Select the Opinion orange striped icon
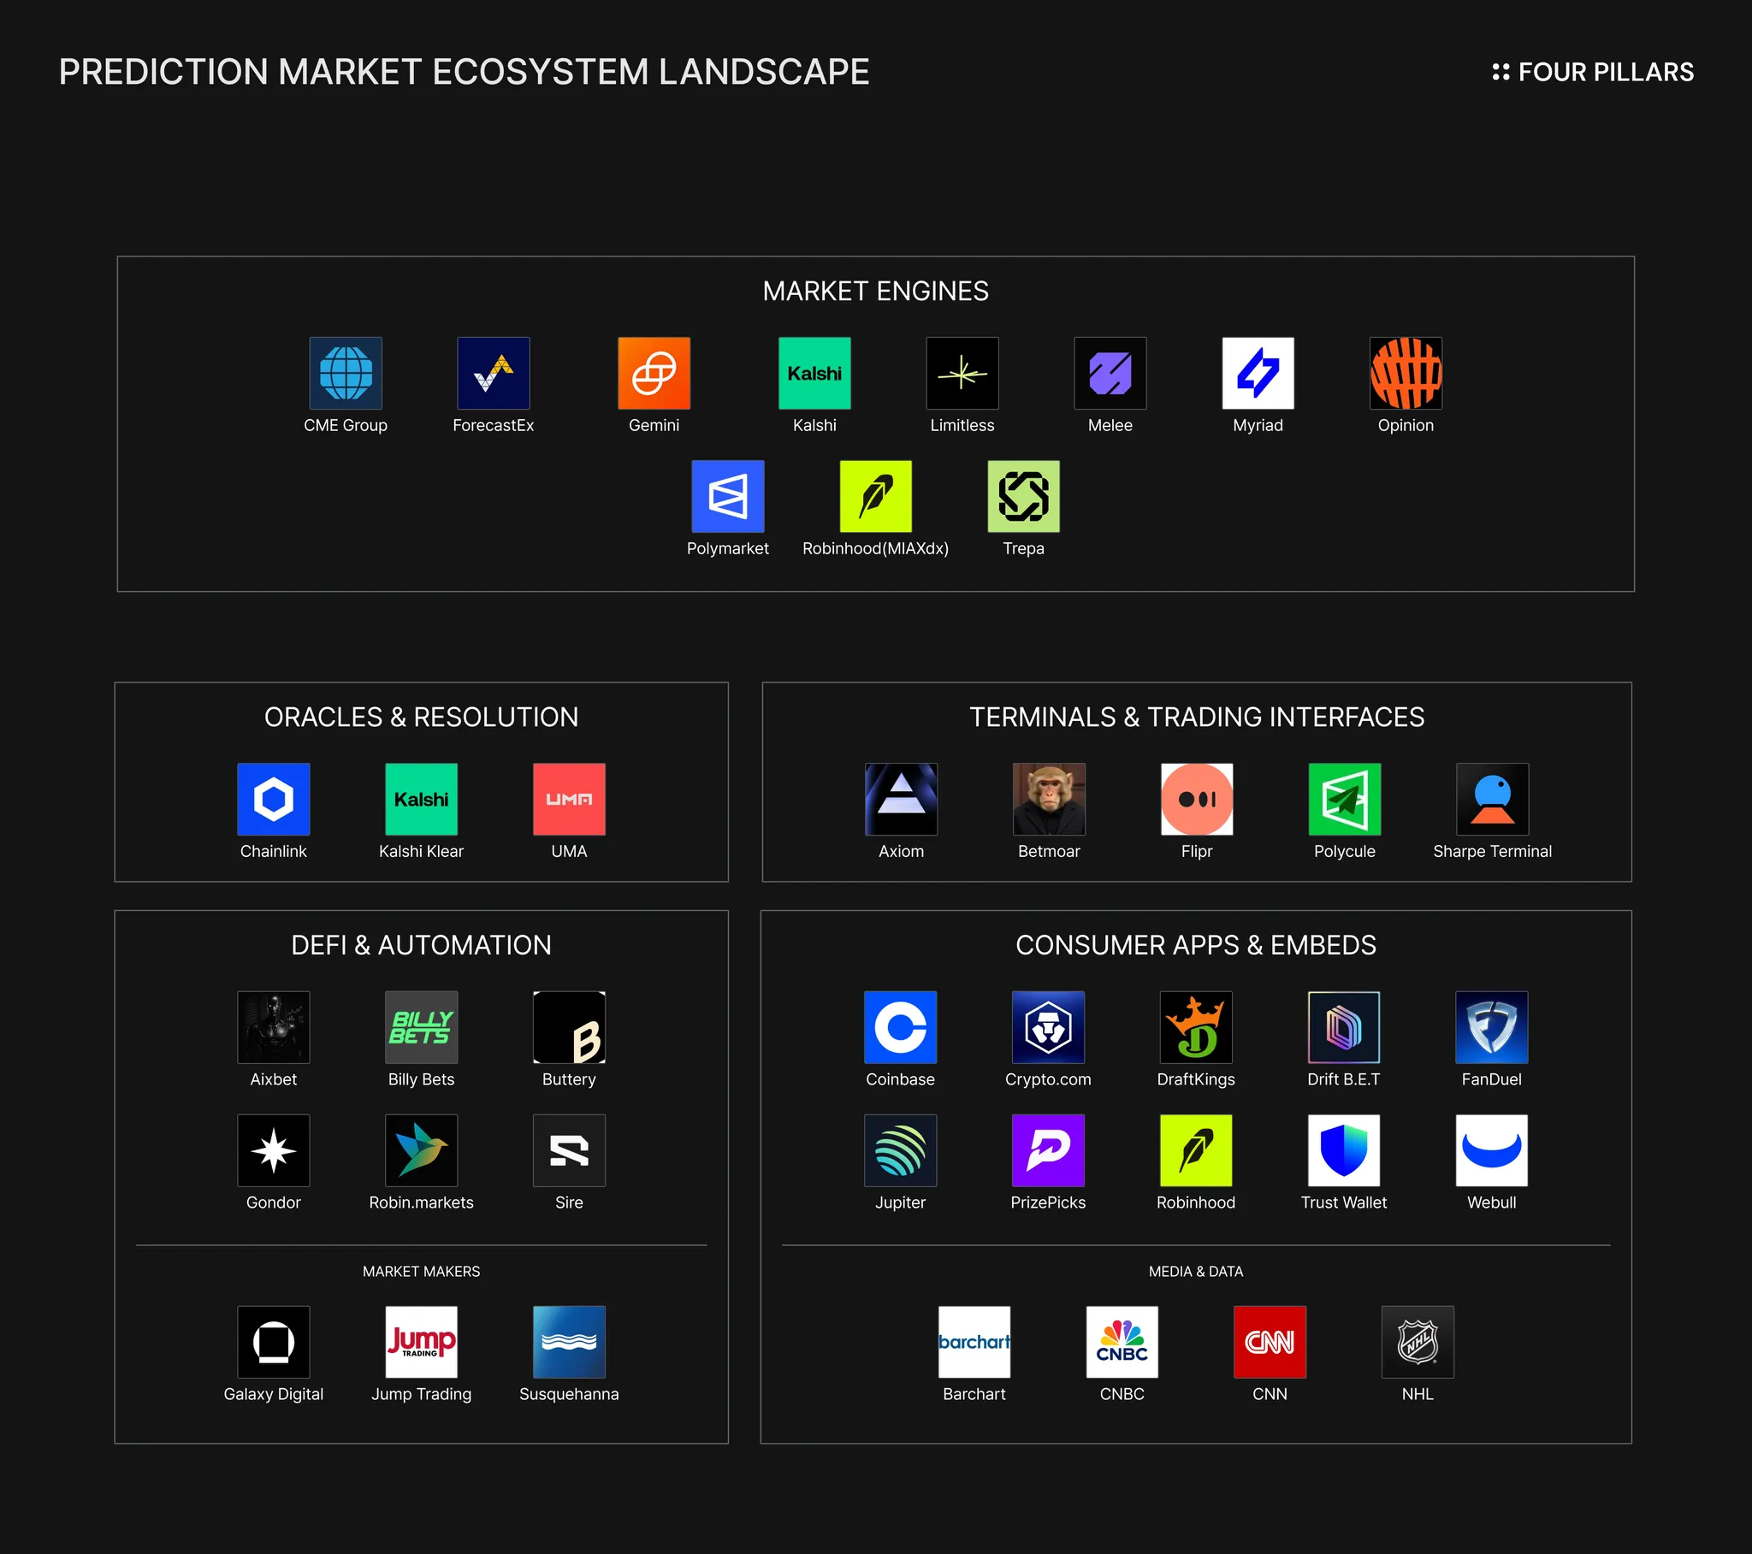This screenshot has width=1752, height=1554. (1406, 373)
